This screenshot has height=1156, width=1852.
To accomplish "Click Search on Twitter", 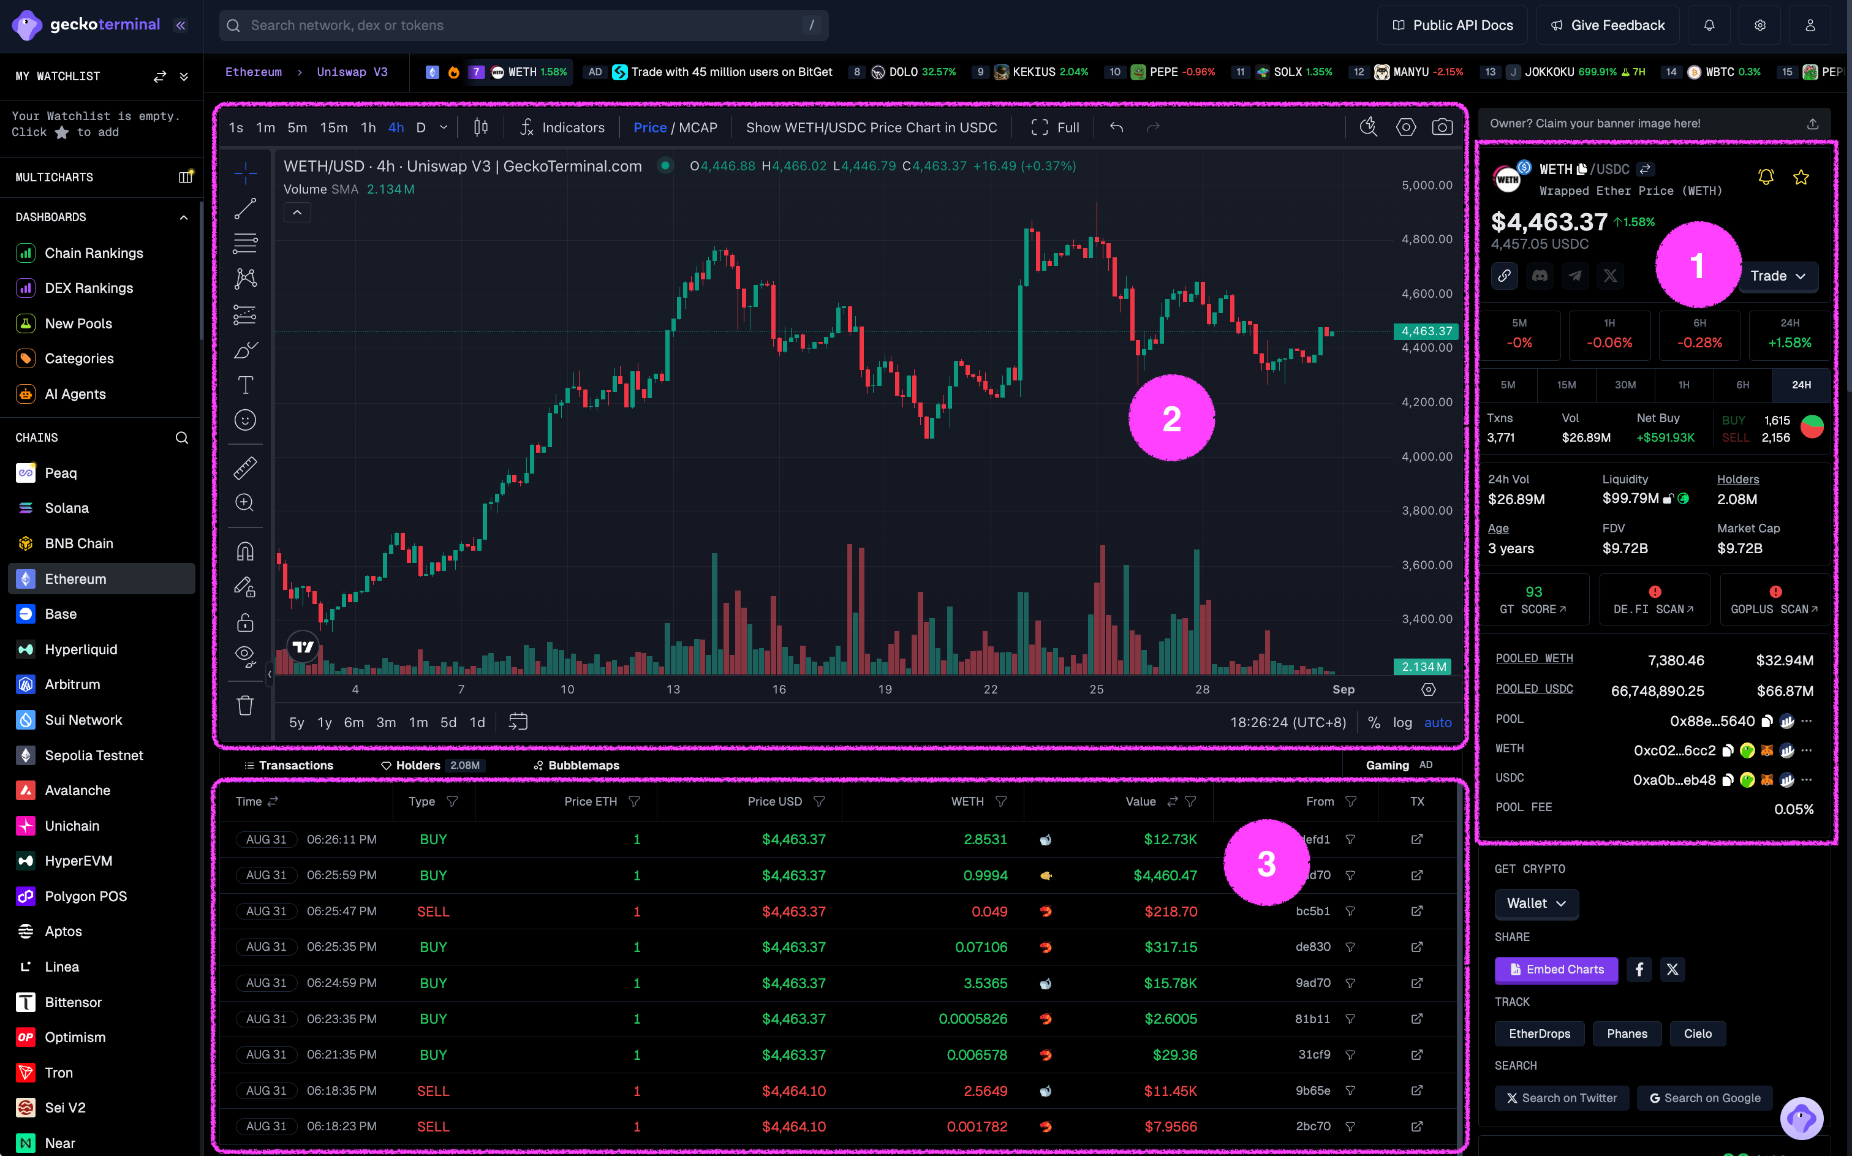I will coord(1562,1098).
